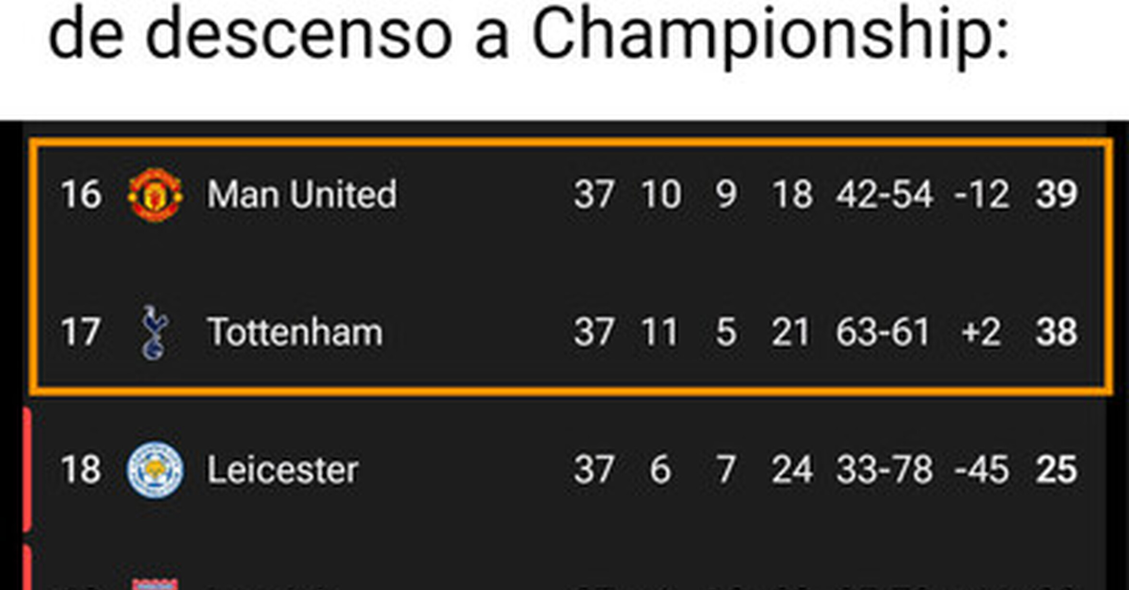Screen dimensions: 1129x590
Task: Click Man United's 39 points value
Action: pyautogui.click(x=1056, y=194)
